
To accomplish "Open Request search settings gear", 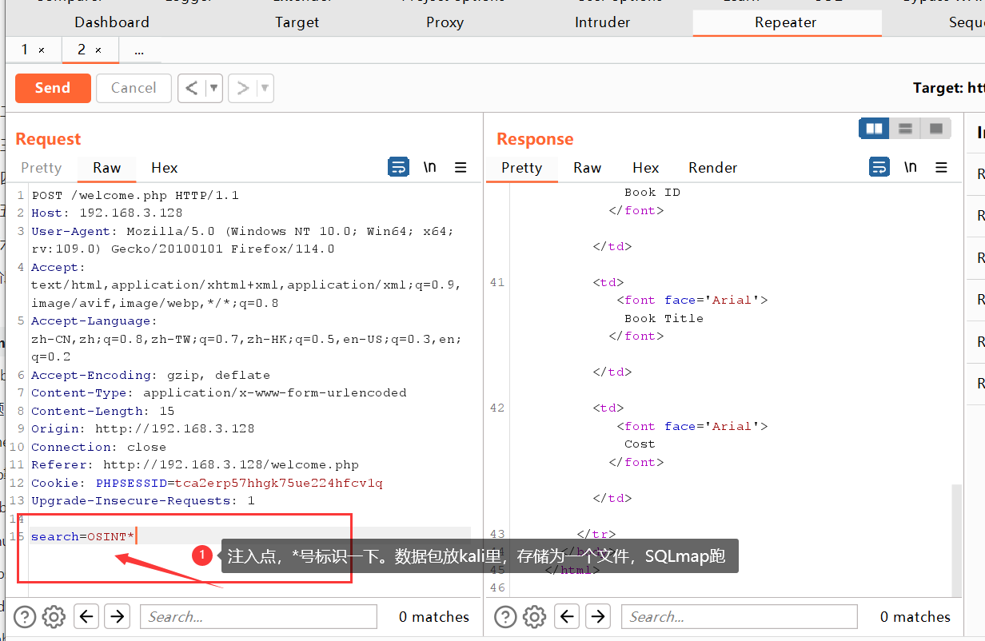I will tap(54, 616).
